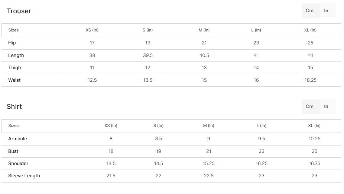Viewport: 344px width, 194px height.
Task: Click the XS (In) column header in Trouser table
Action: (x=92, y=30)
